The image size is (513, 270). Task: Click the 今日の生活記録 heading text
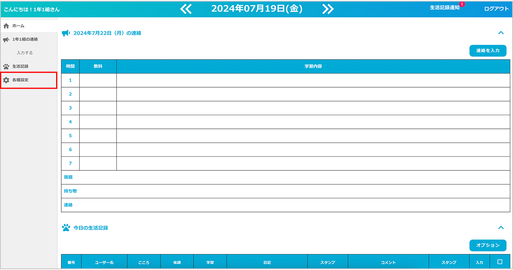[91, 228]
